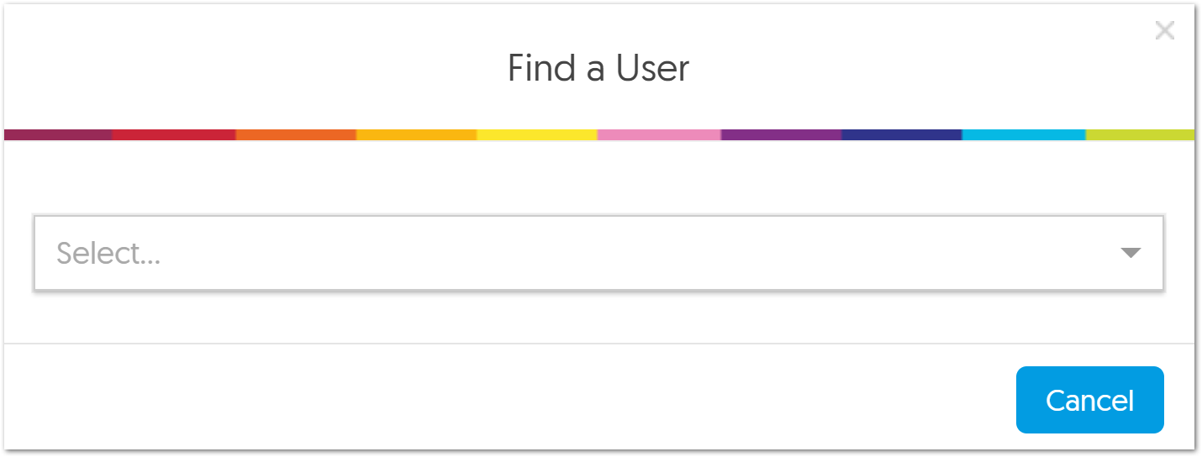The width and height of the screenshot is (1202, 457).
Task: Select the purple segment of color bar
Action: click(781, 134)
